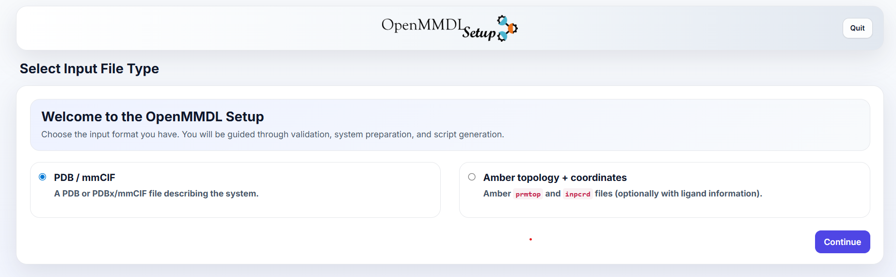Click the Amber option card area

pyautogui.click(x=664, y=190)
